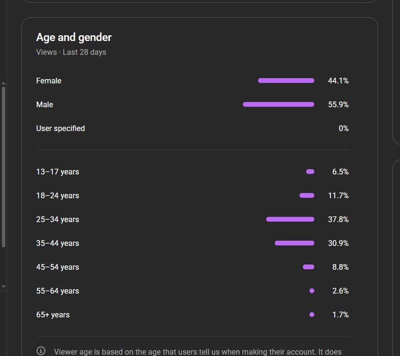Viewport: 400px width, 356px height.
Task: Click the 0% value for User specified
Action: coord(343,128)
